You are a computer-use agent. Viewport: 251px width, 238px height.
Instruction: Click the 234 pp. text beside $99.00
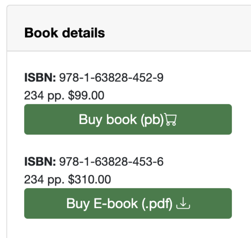click(44, 96)
